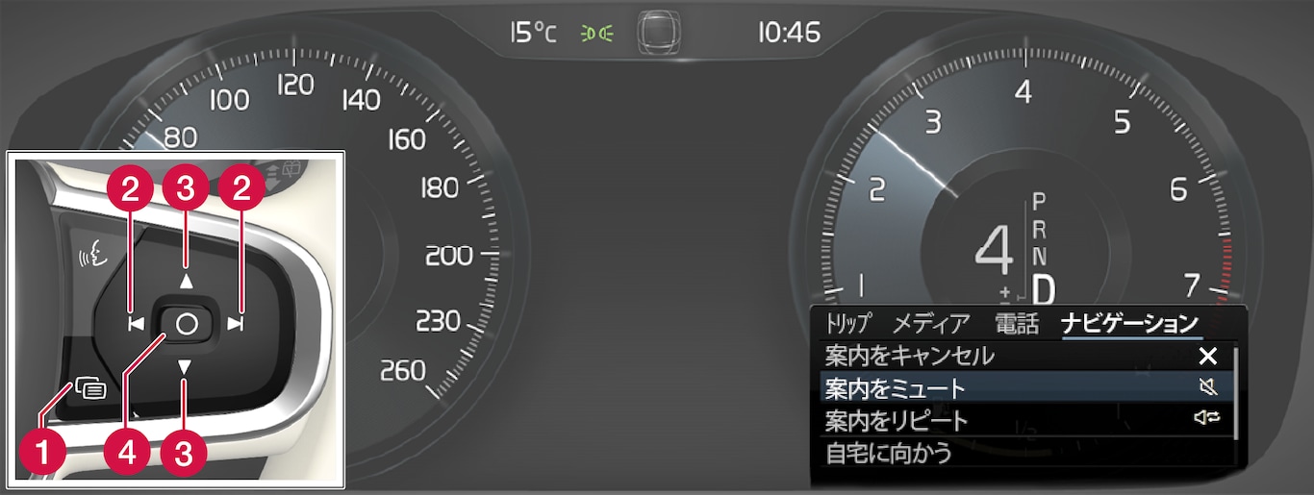
Task: Click the center O confirm button
Action: 187,324
